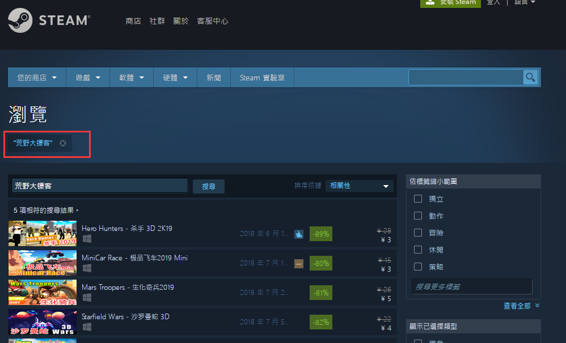Open the Starfield Wars game thumbnail
This screenshot has height=343, width=566.
coord(43,321)
